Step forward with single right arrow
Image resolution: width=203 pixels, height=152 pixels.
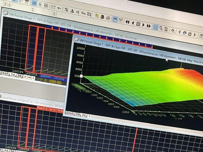[143, 25]
